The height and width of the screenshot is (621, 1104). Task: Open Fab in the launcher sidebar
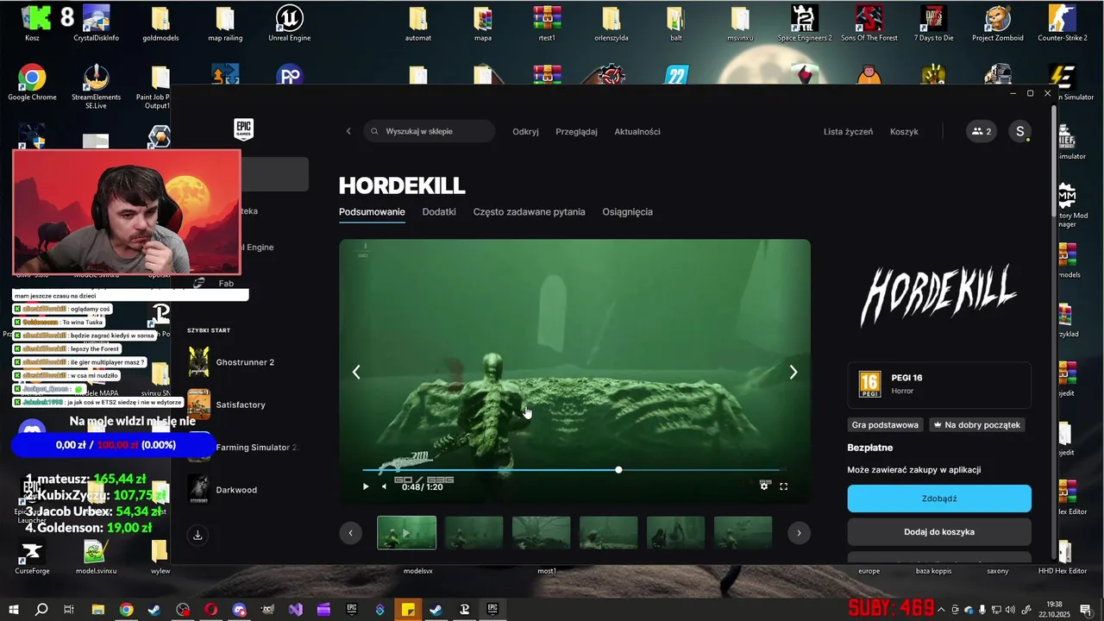pos(226,283)
